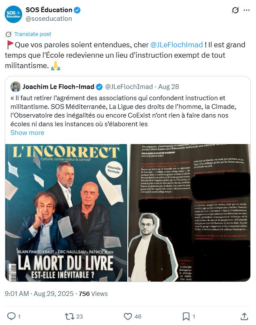Open Joachim Le Floch-Imad's small avatar
This screenshot has width=256, height=325.
tap(15, 87)
